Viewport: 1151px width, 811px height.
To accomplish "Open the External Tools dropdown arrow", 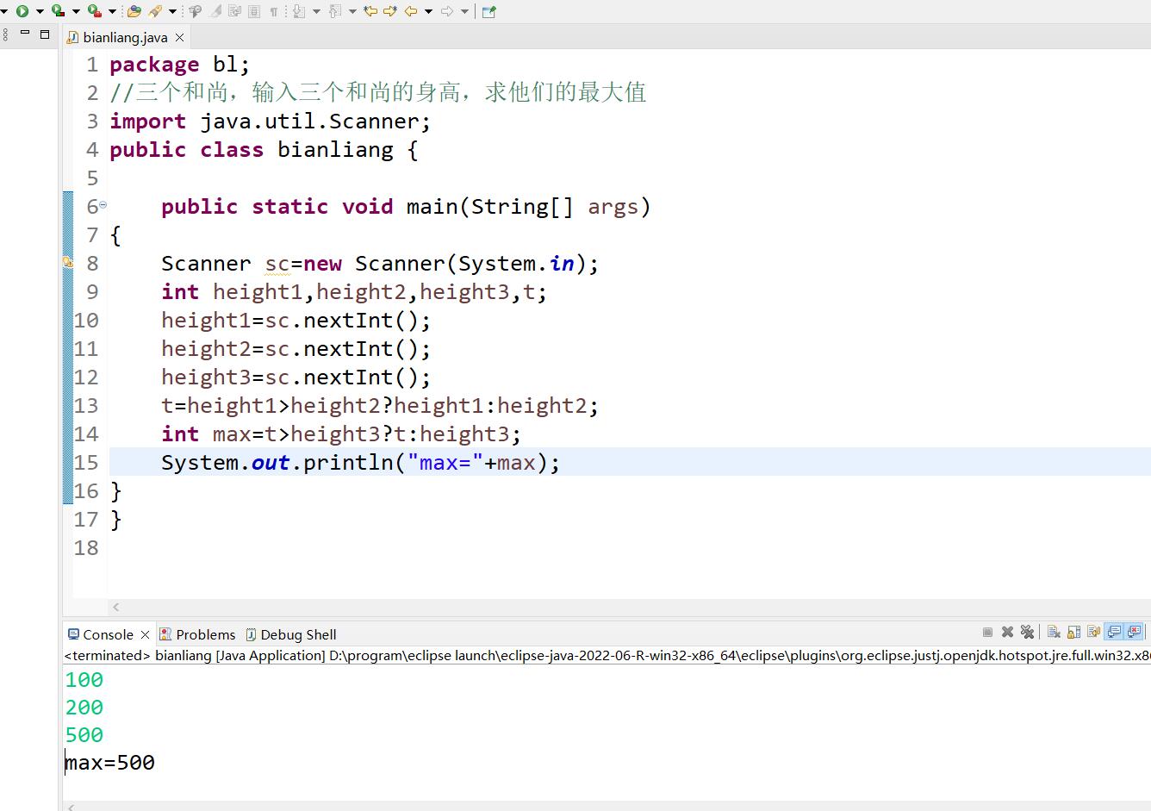I will pyautogui.click(x=112, y=11).
